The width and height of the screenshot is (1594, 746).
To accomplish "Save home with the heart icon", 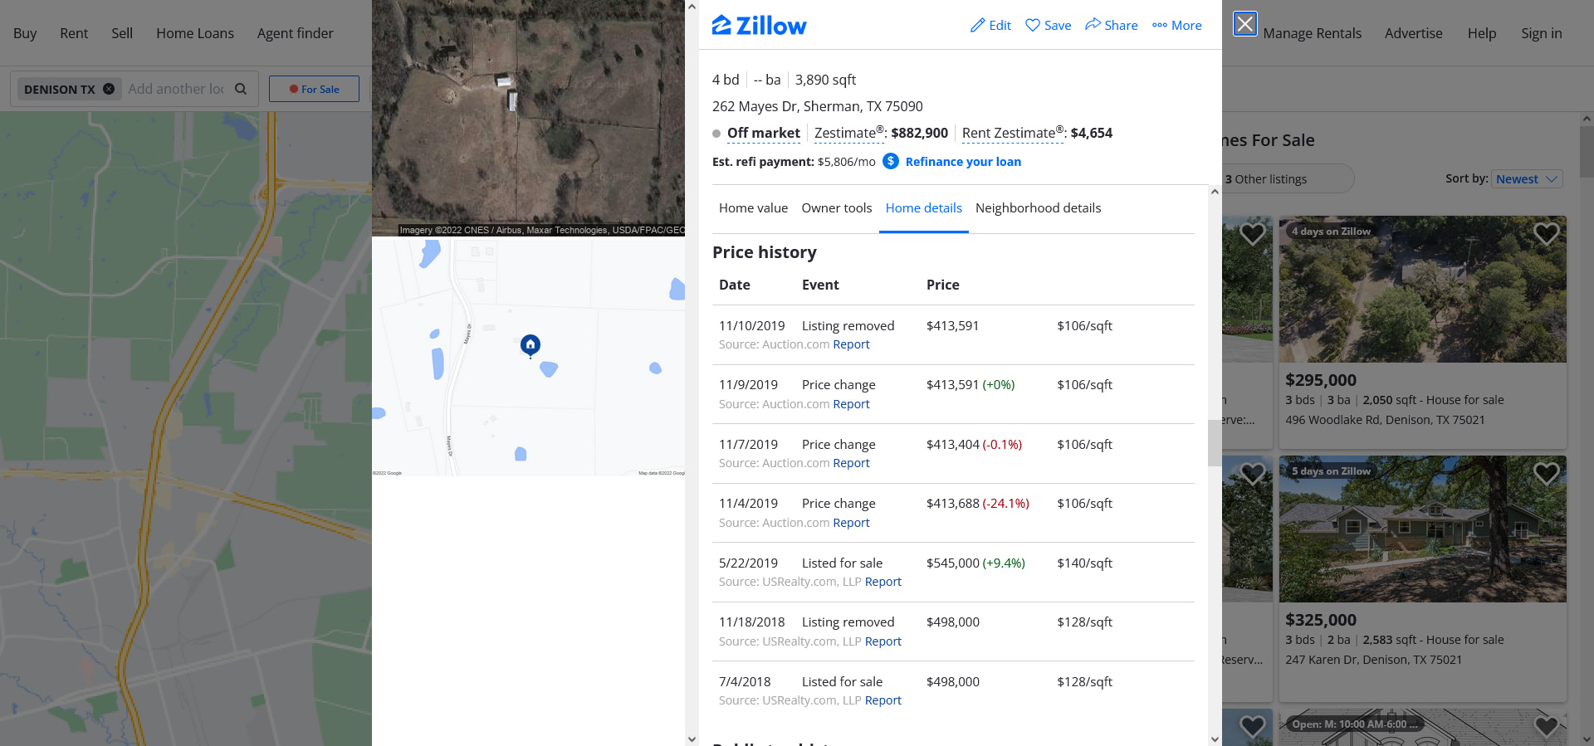I will pyautogui.click(x=1033, y=25).
